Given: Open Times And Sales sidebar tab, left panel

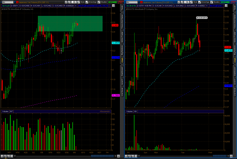Looking at the screenshot, I should [x=122, y=21].
